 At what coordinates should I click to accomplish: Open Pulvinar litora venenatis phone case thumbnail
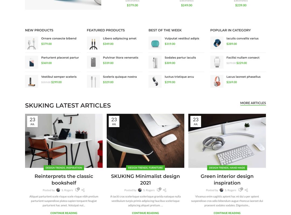coord(93,62)
